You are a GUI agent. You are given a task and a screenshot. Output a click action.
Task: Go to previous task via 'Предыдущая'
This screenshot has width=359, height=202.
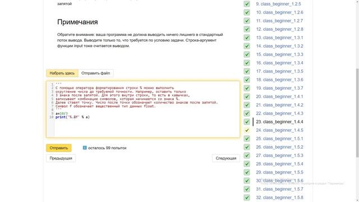[x=61, y=158]
